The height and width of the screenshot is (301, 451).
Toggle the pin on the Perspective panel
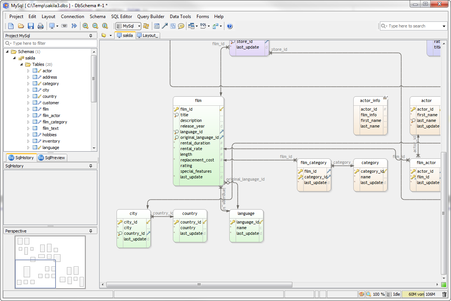[91, 231]
